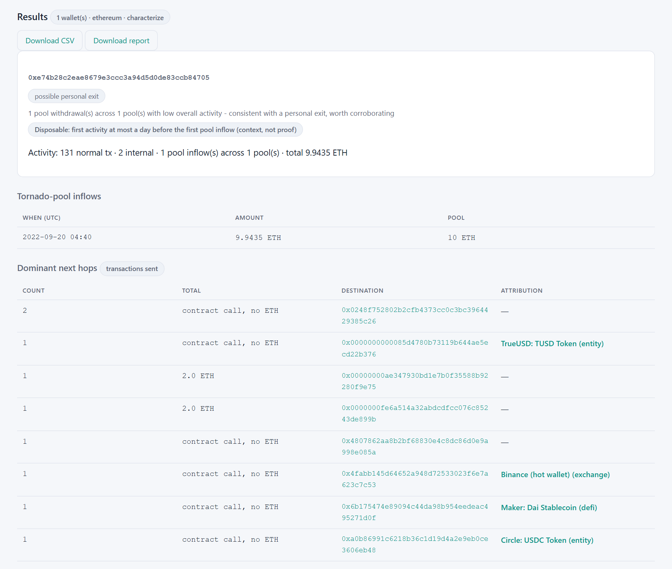
Task: Open the TrueUSD token address 0x0000000000085d47...
Action: click(x=415, y=348)
